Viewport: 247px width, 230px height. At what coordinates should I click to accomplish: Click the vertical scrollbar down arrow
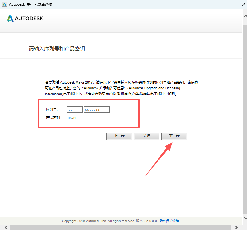[x=245, y=218]
